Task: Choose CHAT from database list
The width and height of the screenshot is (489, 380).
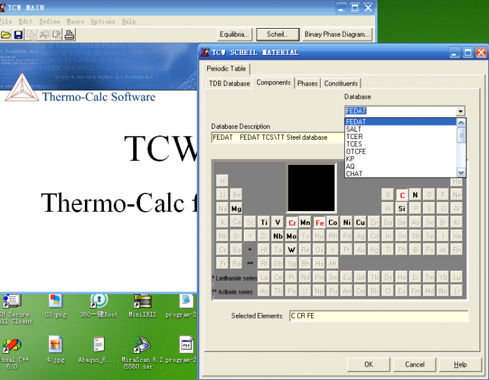Action: tap(400, 174)
